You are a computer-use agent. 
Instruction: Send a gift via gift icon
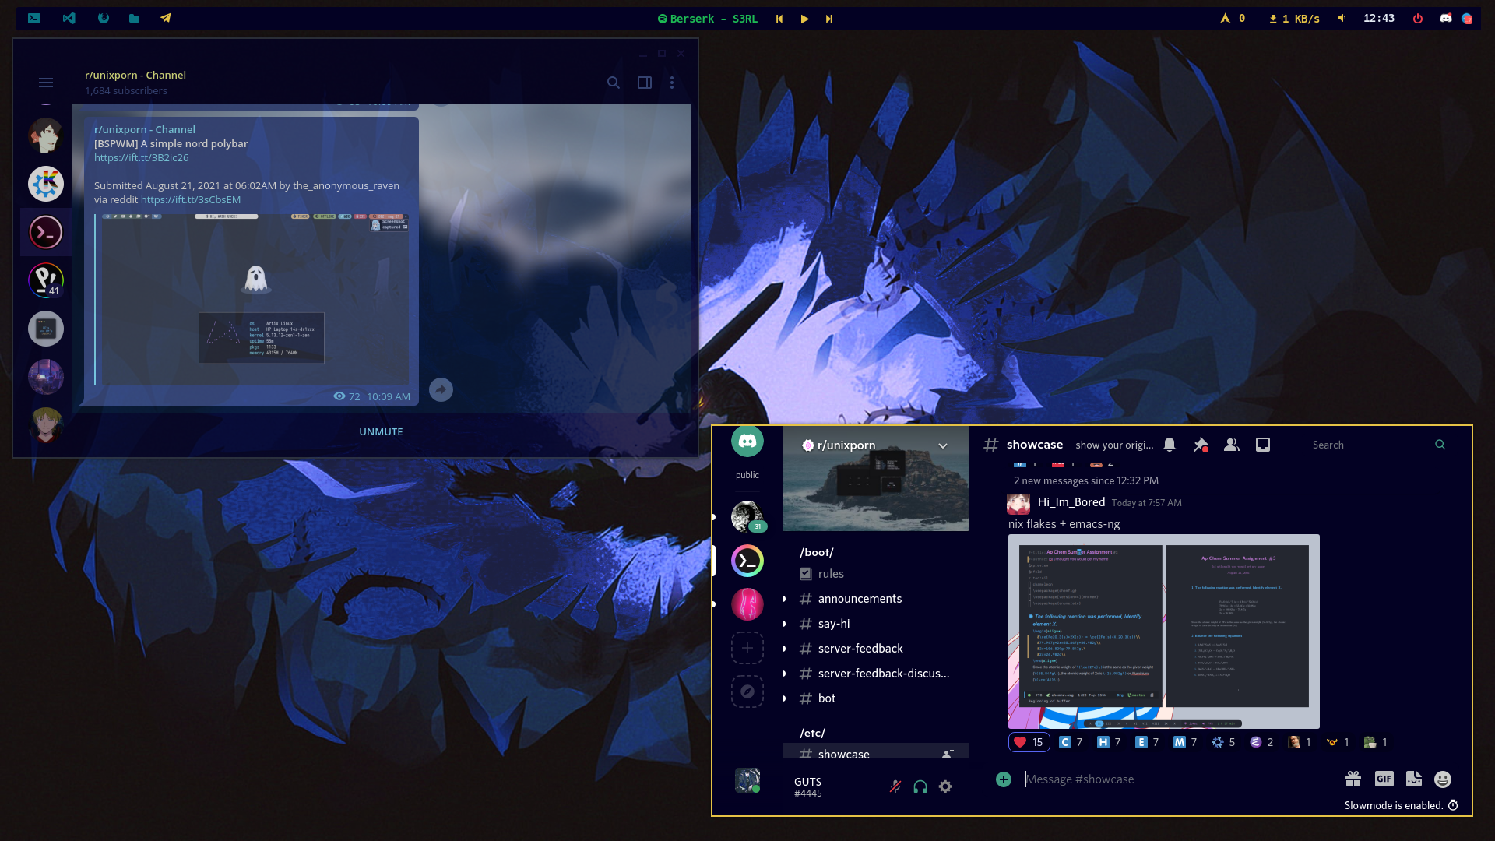[1353, 779]
